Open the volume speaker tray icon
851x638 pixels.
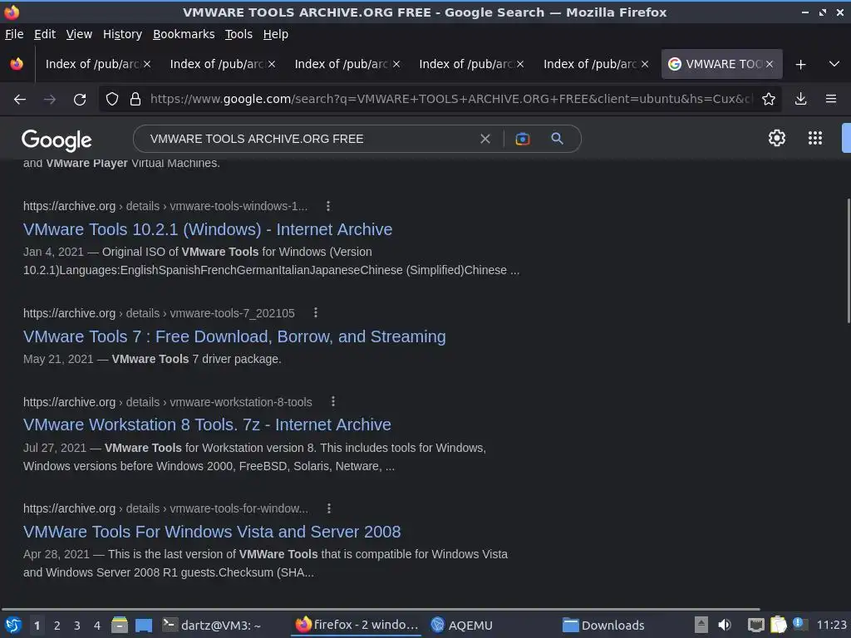tap(725, 625)
